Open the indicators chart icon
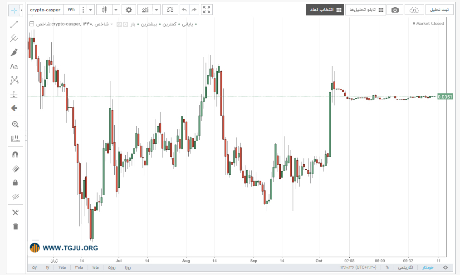 pos(145,10)
